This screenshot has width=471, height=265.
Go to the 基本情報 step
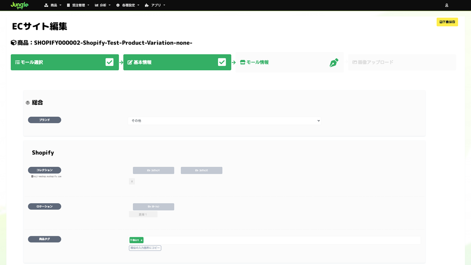tap(177, 62)
